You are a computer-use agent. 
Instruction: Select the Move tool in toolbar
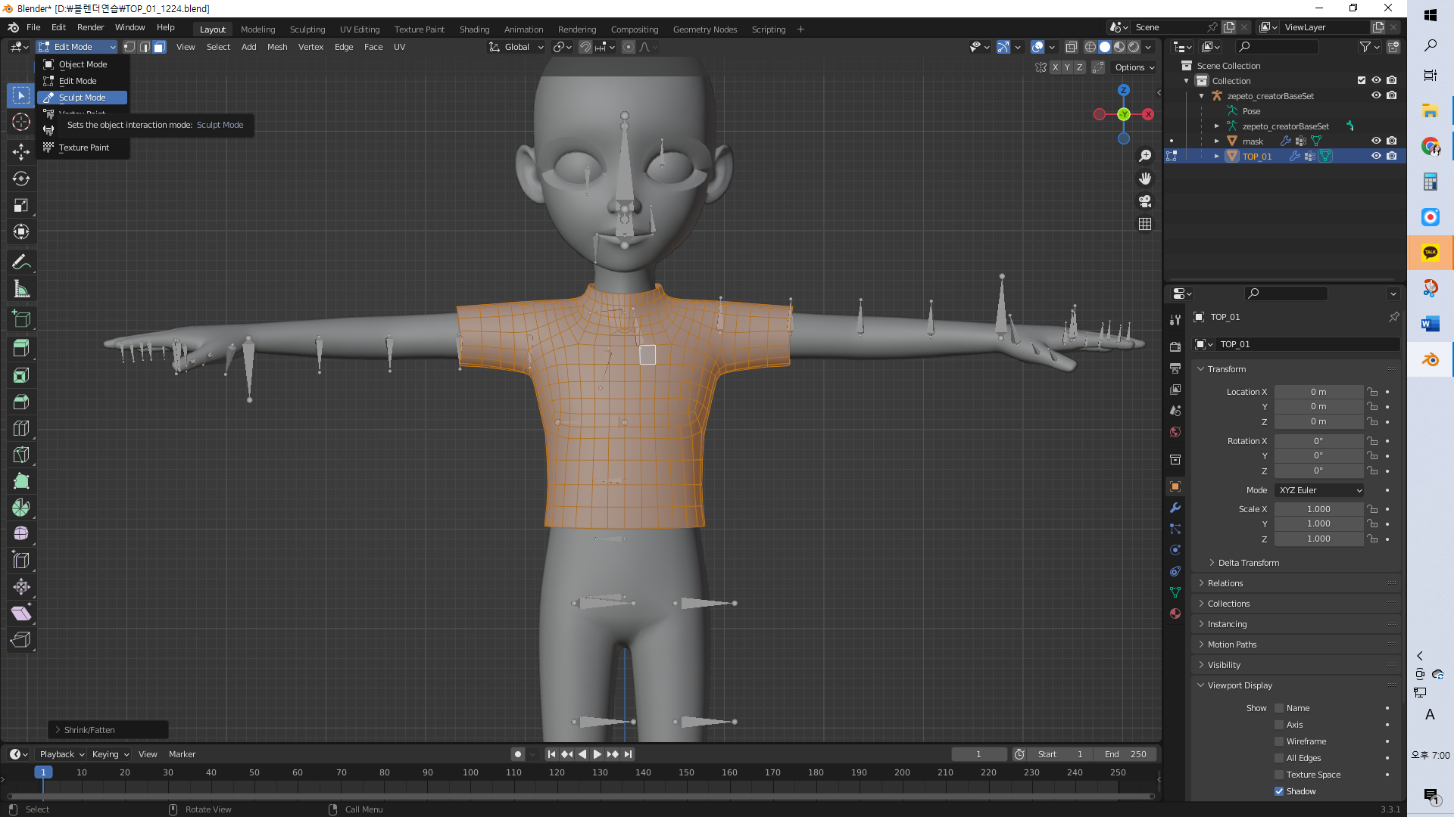(21, 152)
